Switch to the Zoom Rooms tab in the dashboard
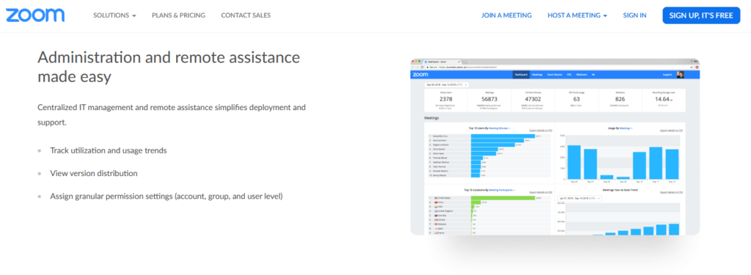This screenshot has height=275, width=751. point(554,75)
